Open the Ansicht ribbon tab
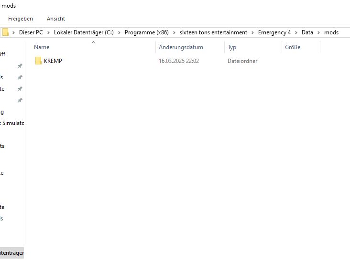This screenshot has height=260, width=350. (x=56, y=19)
